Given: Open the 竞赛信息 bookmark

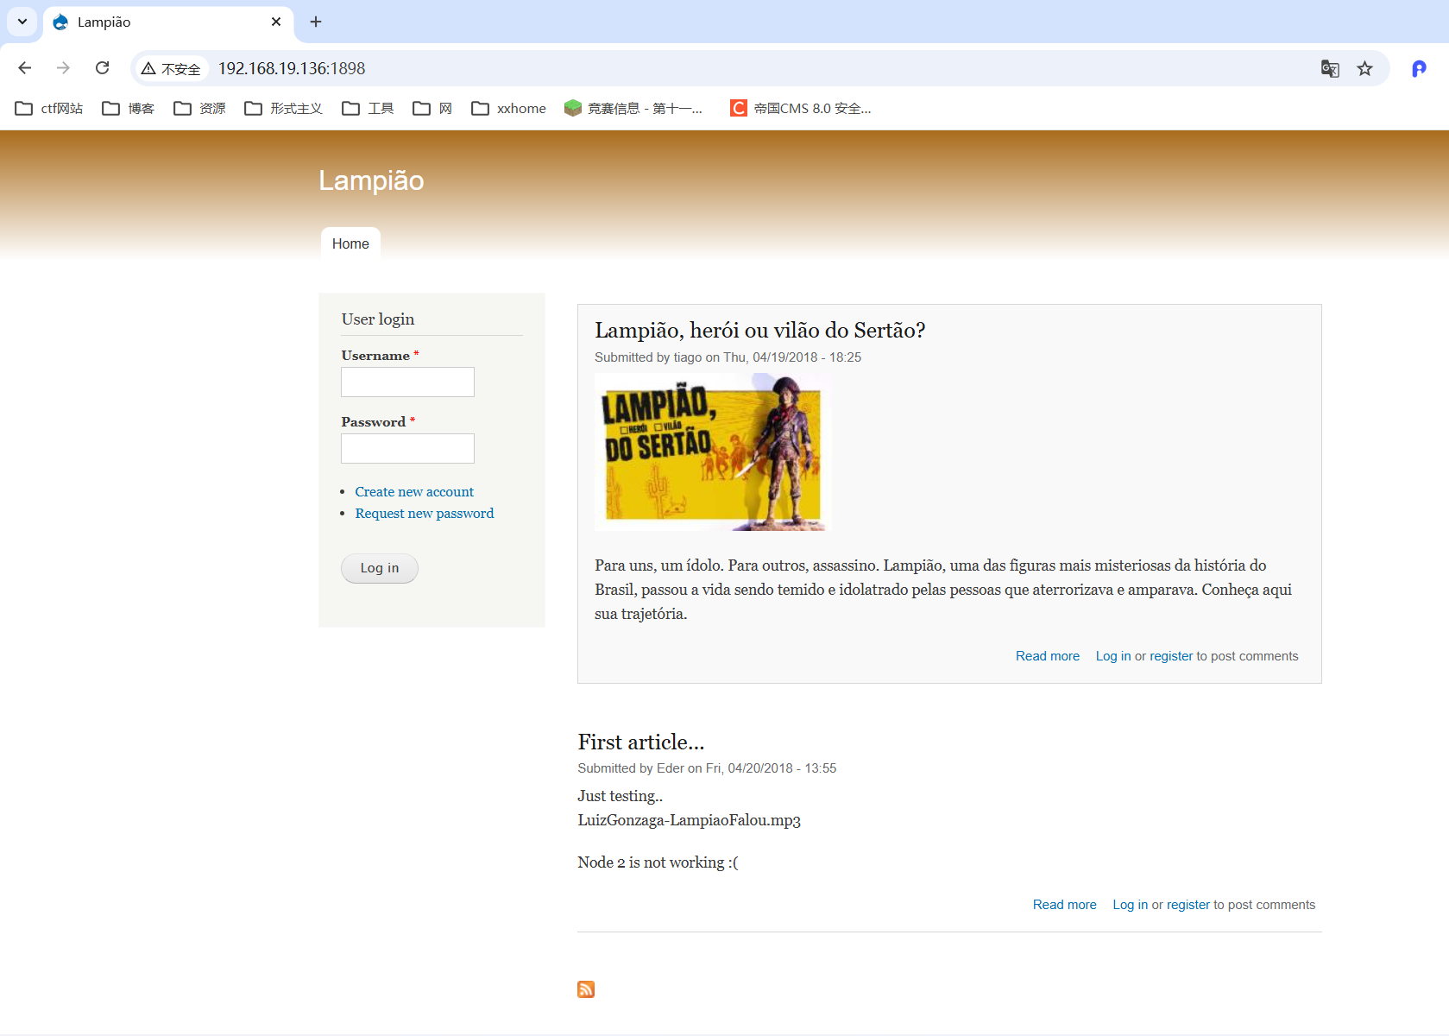Looking at the screenshot, I should click(633, 108).
